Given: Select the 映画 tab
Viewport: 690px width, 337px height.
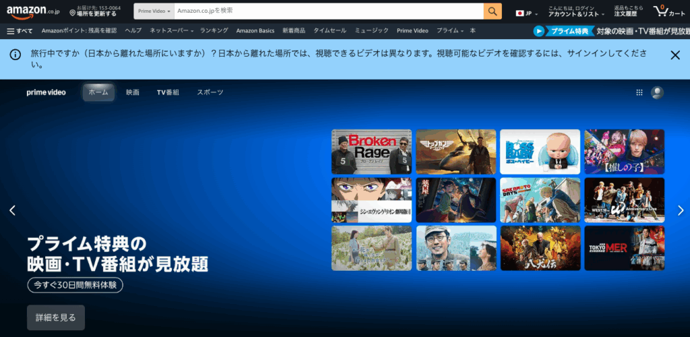Looking at the screenshot, I should [133, 92].
